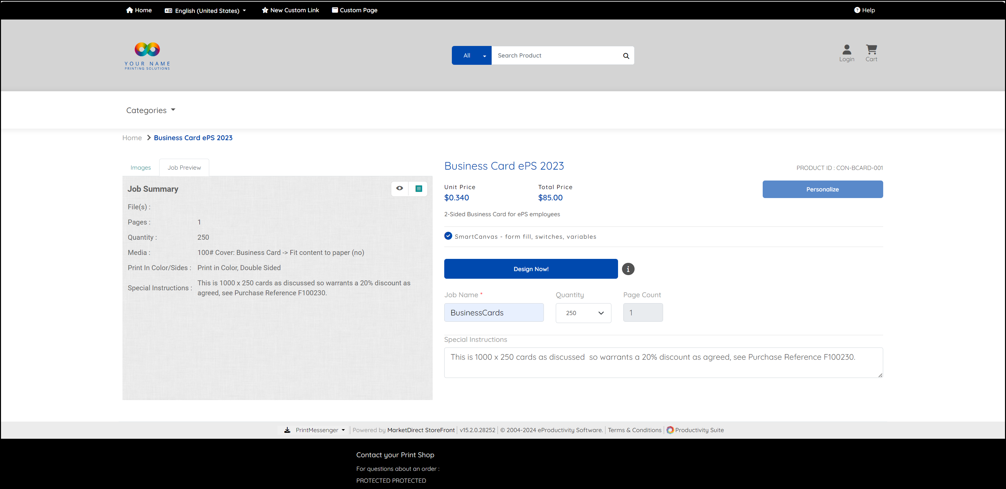
Task: Click the Design Now! button
Action: click(531, 269)
